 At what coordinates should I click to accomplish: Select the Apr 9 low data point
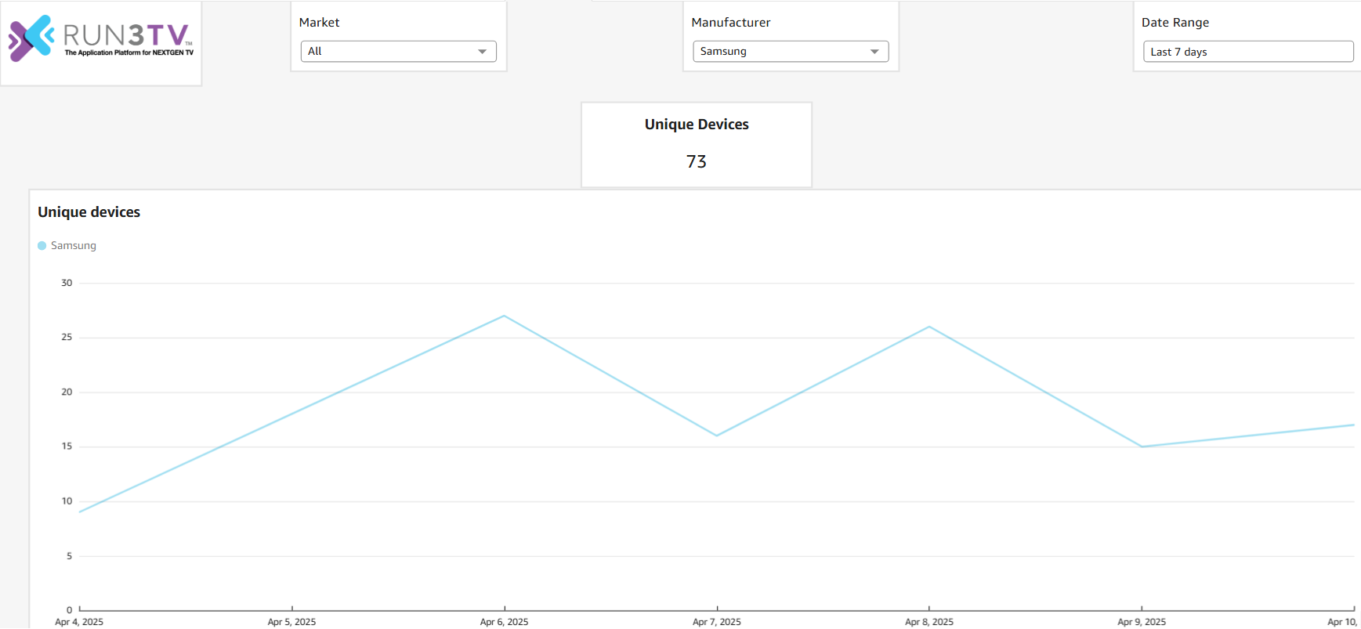click(x=1142, y=446)
